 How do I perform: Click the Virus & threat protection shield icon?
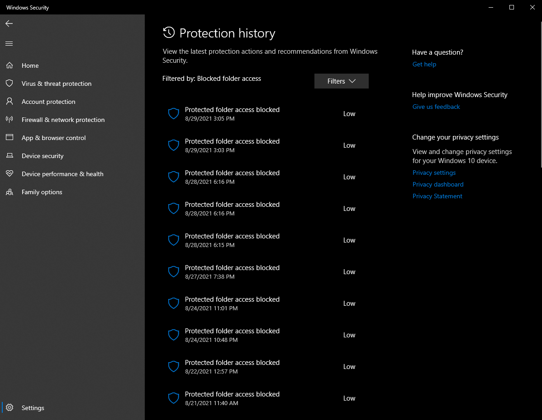pyautogui.click(x=9, y=84)
